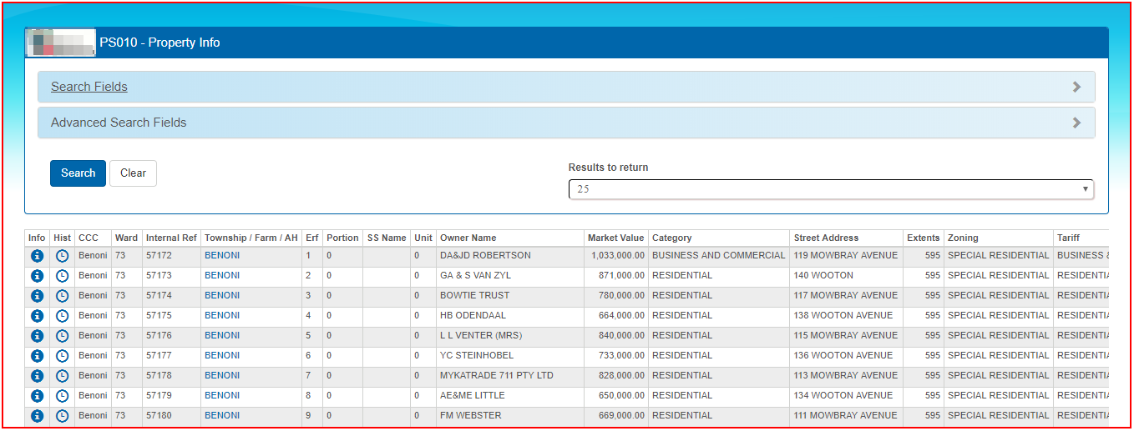Open info icon for L L Venter row
The image size is (1134, 431).
coord(37,336)
